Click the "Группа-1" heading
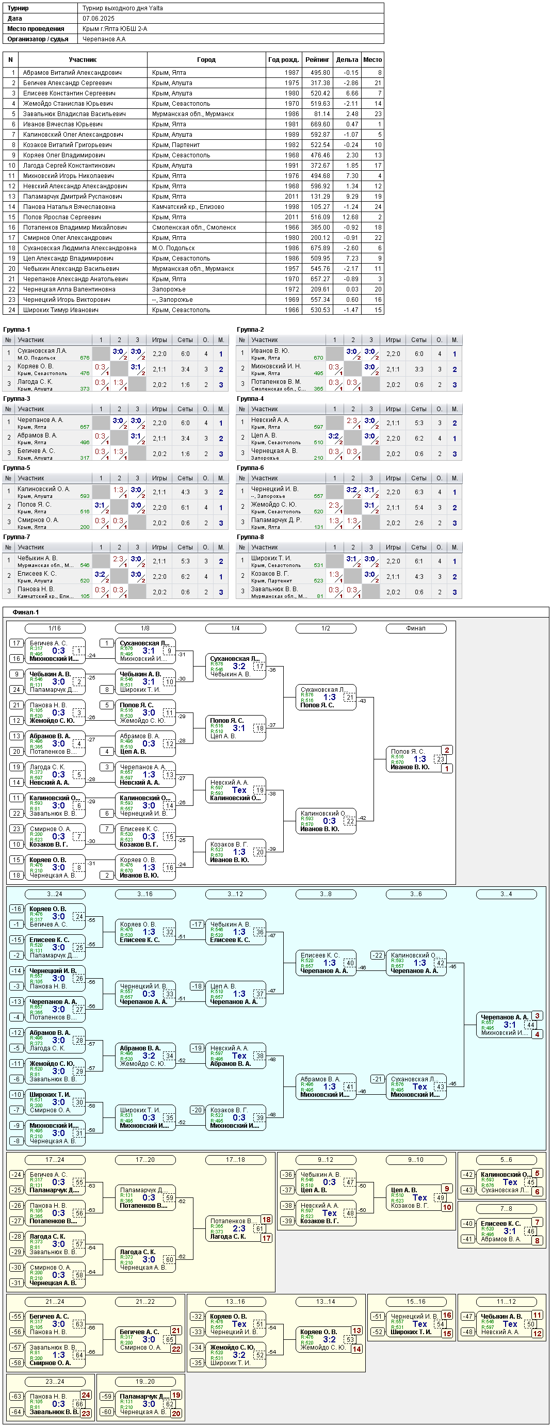 point(17,330)
